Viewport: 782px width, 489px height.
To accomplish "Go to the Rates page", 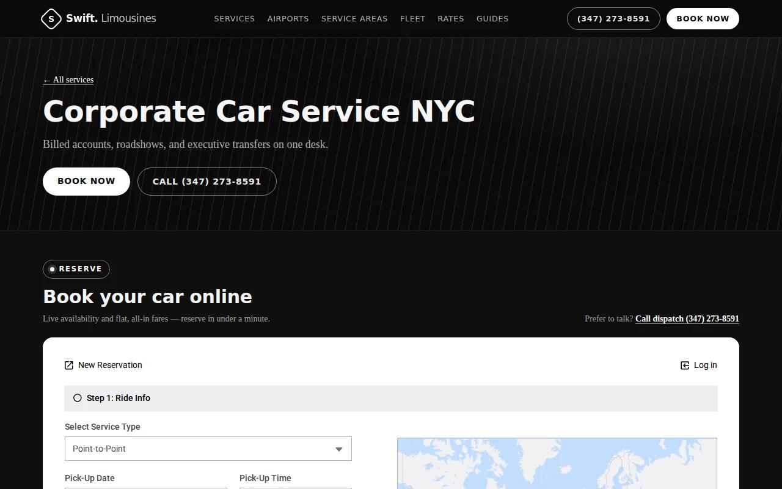I will point(451,19).
